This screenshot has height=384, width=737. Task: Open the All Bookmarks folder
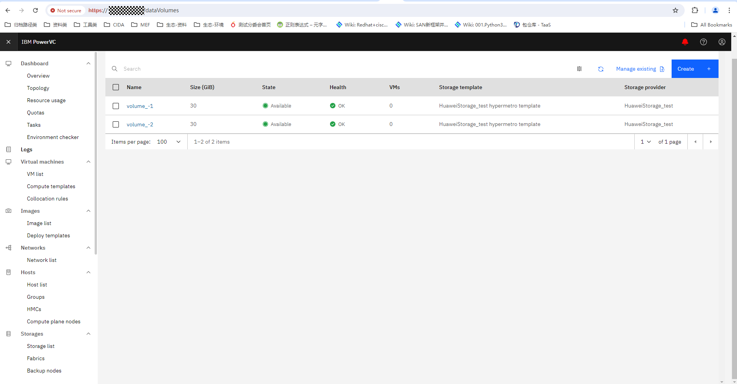point(712,25)
